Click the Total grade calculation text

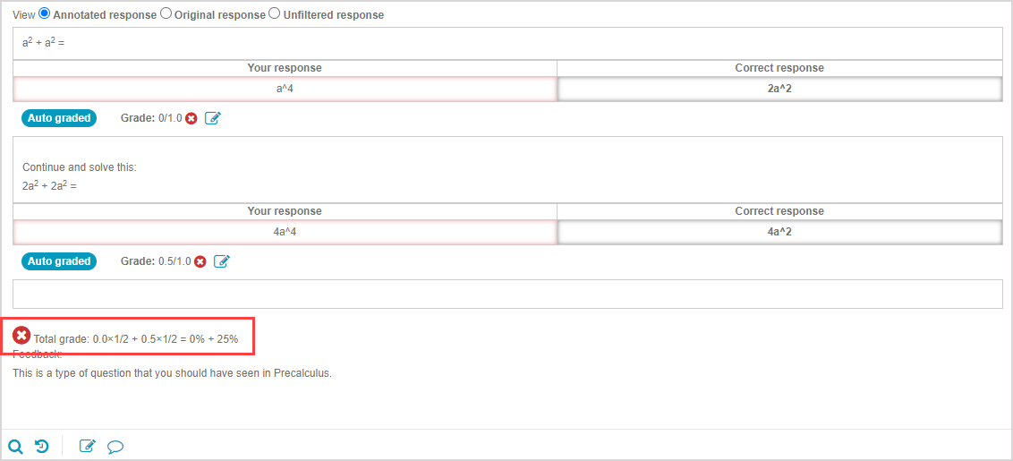pos(136,339)
